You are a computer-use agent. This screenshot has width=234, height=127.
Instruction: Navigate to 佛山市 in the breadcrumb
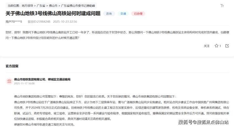pos(53,6)
